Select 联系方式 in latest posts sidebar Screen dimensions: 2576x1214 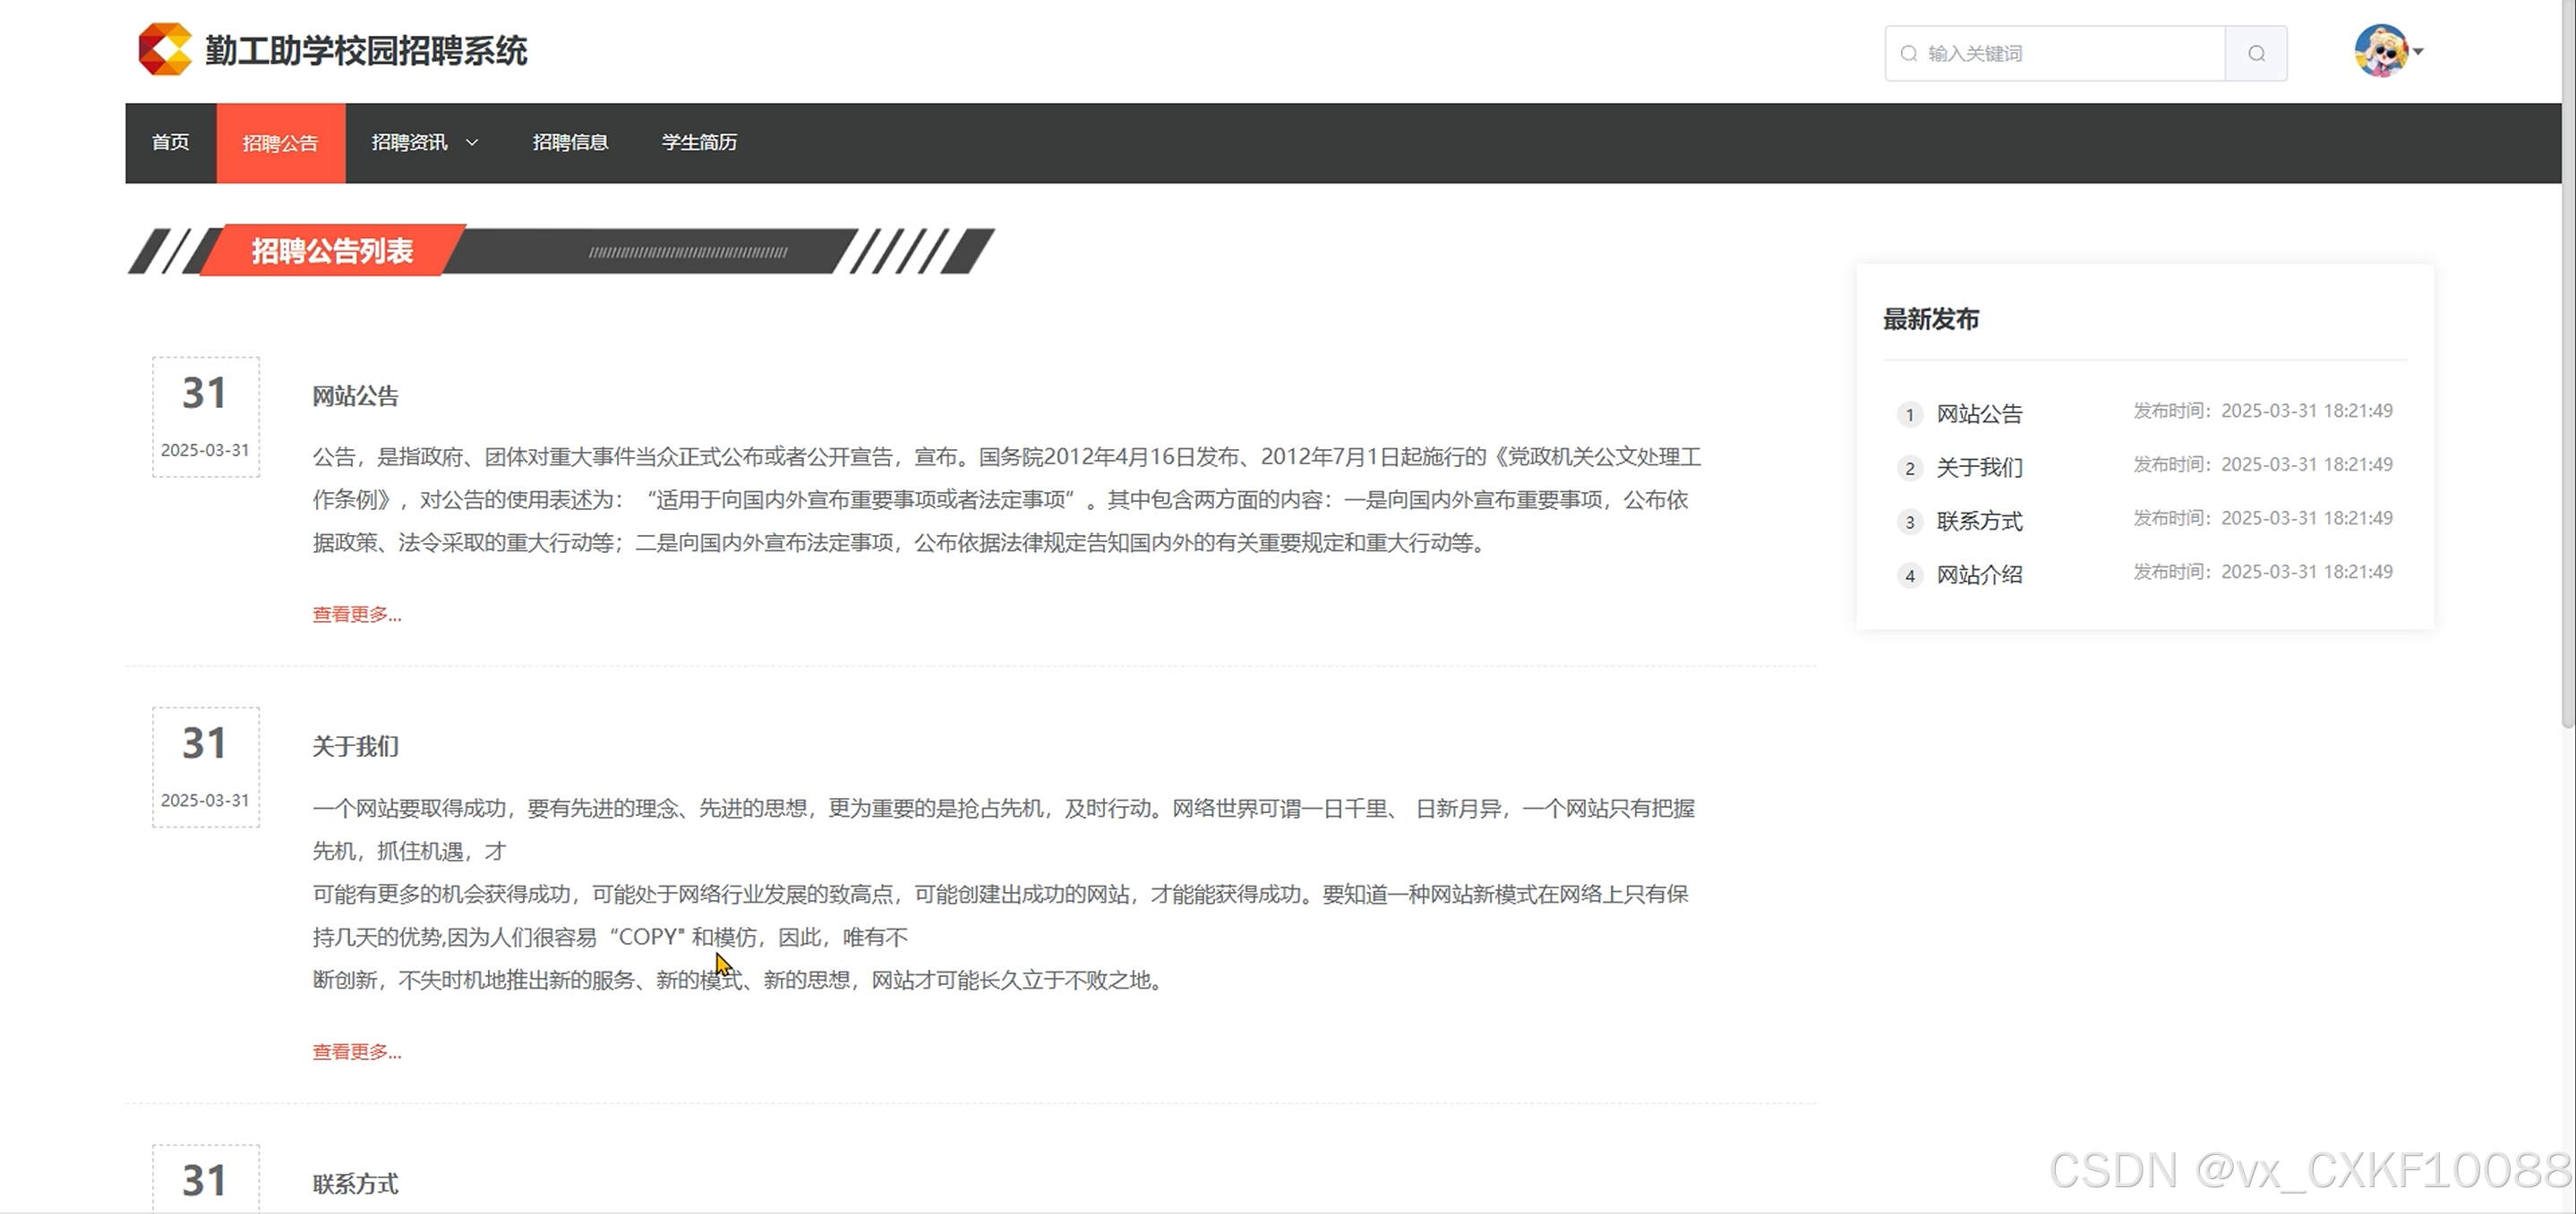pyautogui.click(x=1979, y=522)
